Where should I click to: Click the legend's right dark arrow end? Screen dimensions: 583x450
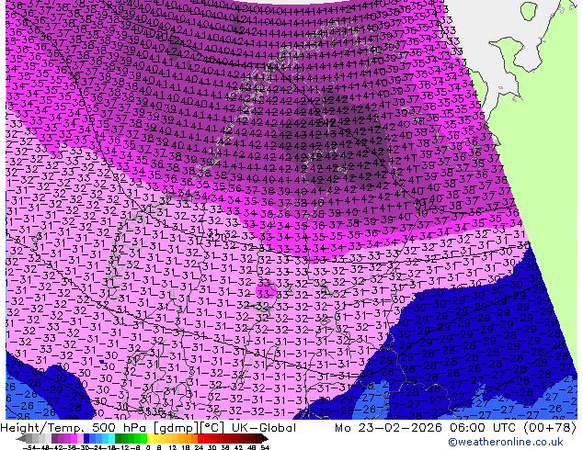click(x=264, y=439)
